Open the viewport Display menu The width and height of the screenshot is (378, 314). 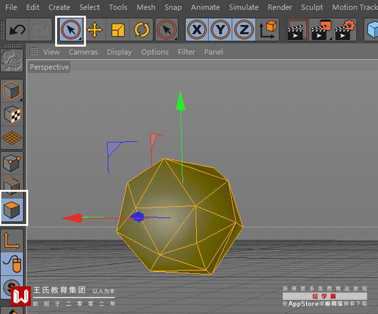119,52
